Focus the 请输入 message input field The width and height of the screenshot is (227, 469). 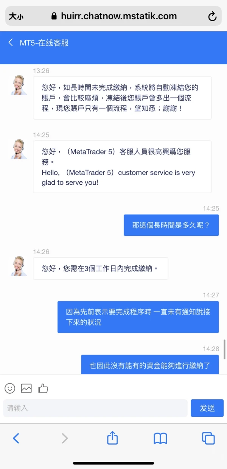click(x=95, y=408)
